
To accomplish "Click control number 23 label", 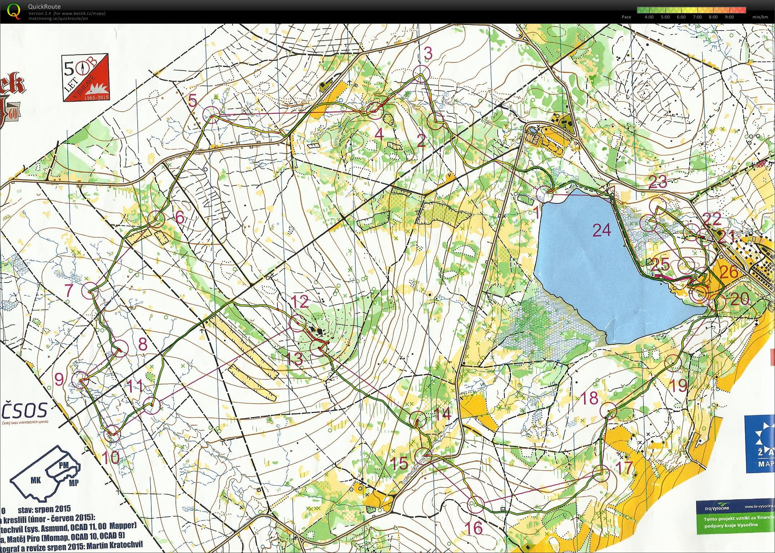I will (x=658, y=183).
